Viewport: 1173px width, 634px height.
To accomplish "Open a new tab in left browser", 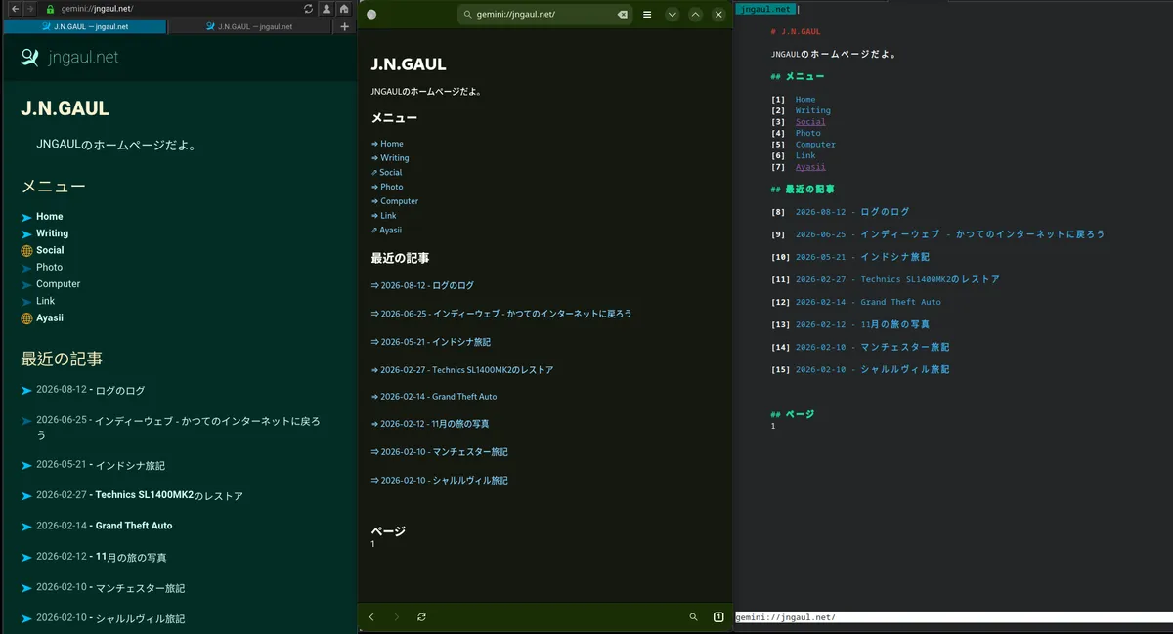I will click(344, 26).
